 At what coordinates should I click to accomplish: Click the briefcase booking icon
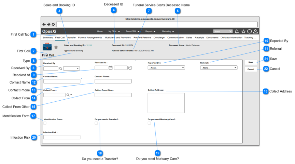(x=47, y=47)
